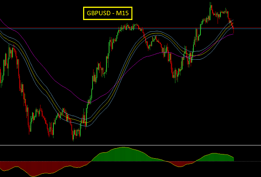Image resolution: width=261 pixels, height=177 pixels.
Task: Click the yellow oscillator signal line in lower panel
Action: pyautogui.click(x=123, y=147)
